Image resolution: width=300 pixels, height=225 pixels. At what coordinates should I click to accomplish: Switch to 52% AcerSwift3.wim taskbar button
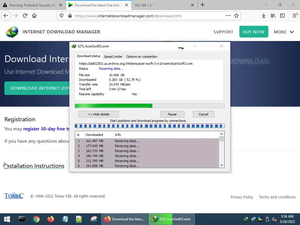point(172,219)
